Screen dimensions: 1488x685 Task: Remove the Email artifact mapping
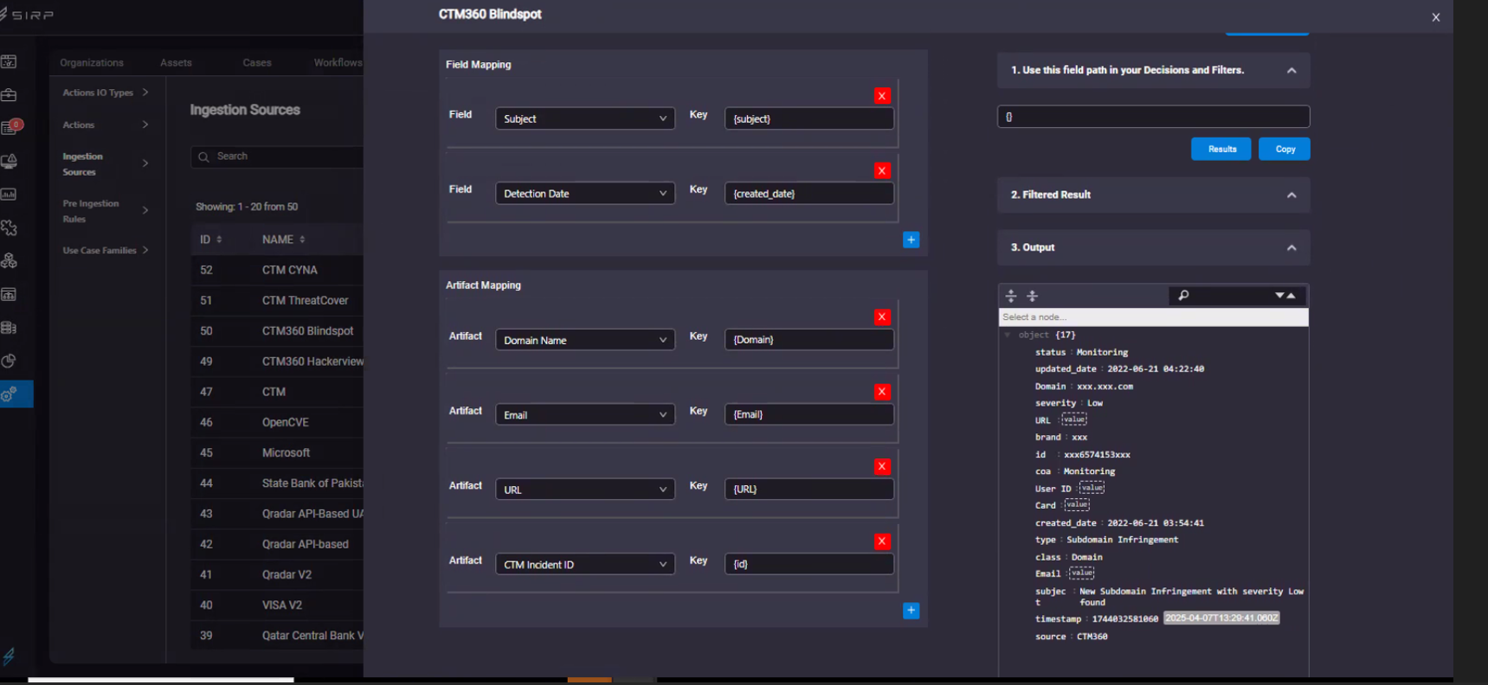(882, 392)
